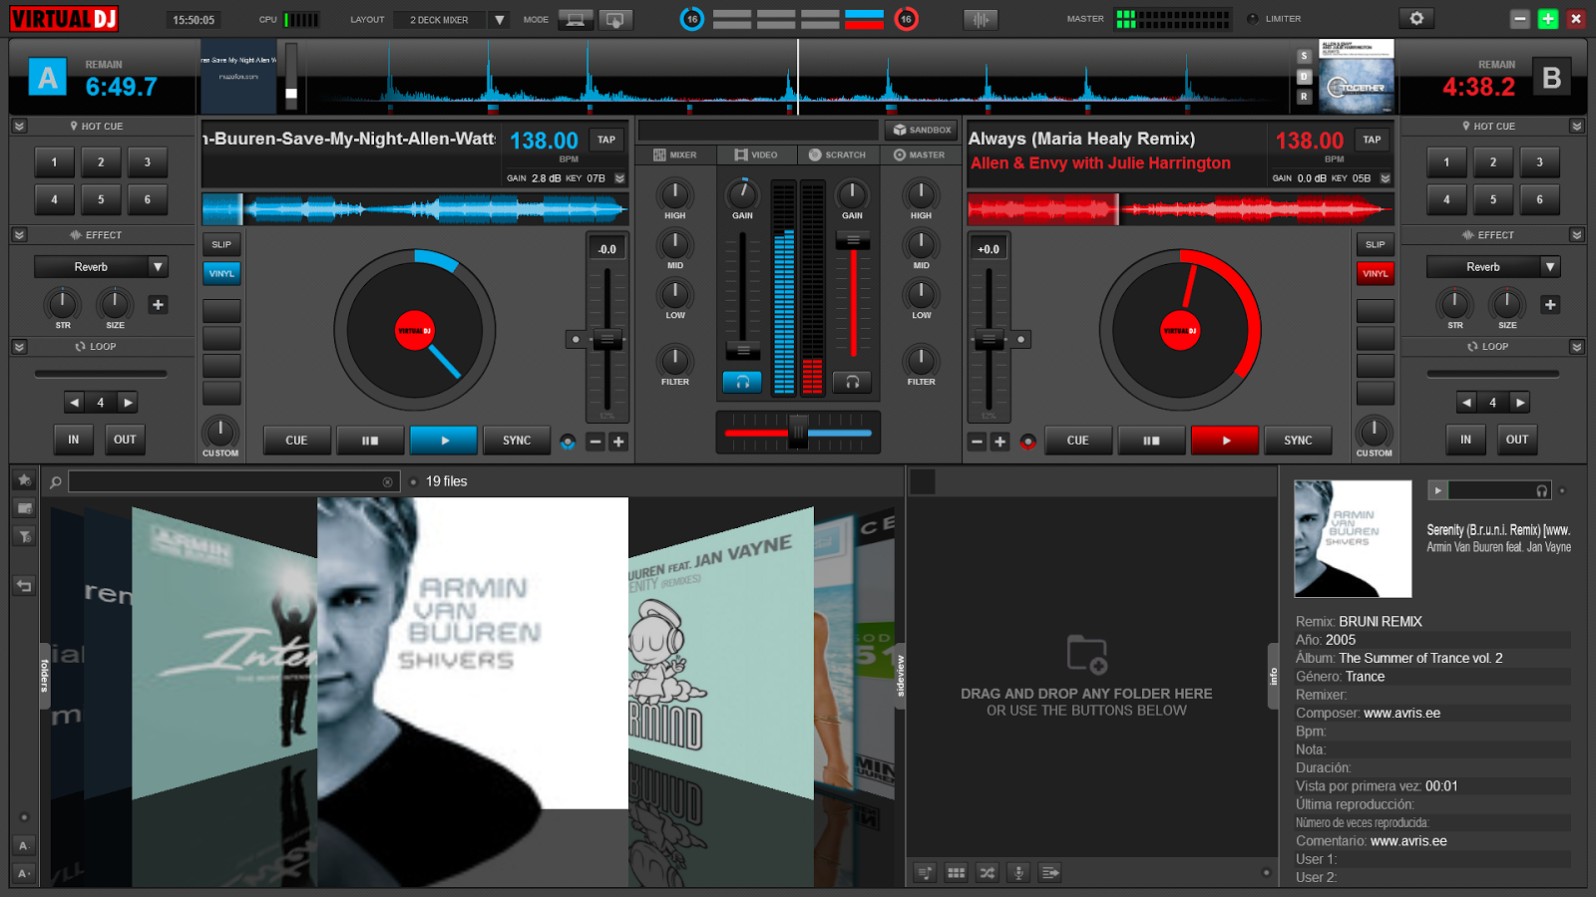Image resolution: width=1596 pixels, height=897 pixels.
Task: Switch to the SCRATCH tab in the mixer
Action: 837,154
